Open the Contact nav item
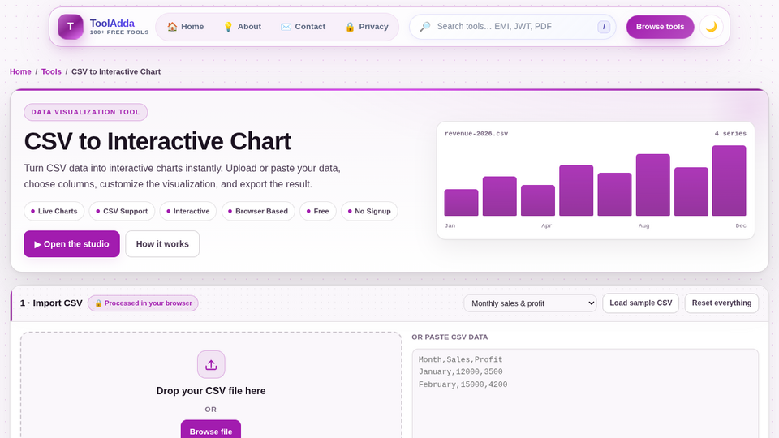This screenshot has width=779, height=438. coord(303,27)
